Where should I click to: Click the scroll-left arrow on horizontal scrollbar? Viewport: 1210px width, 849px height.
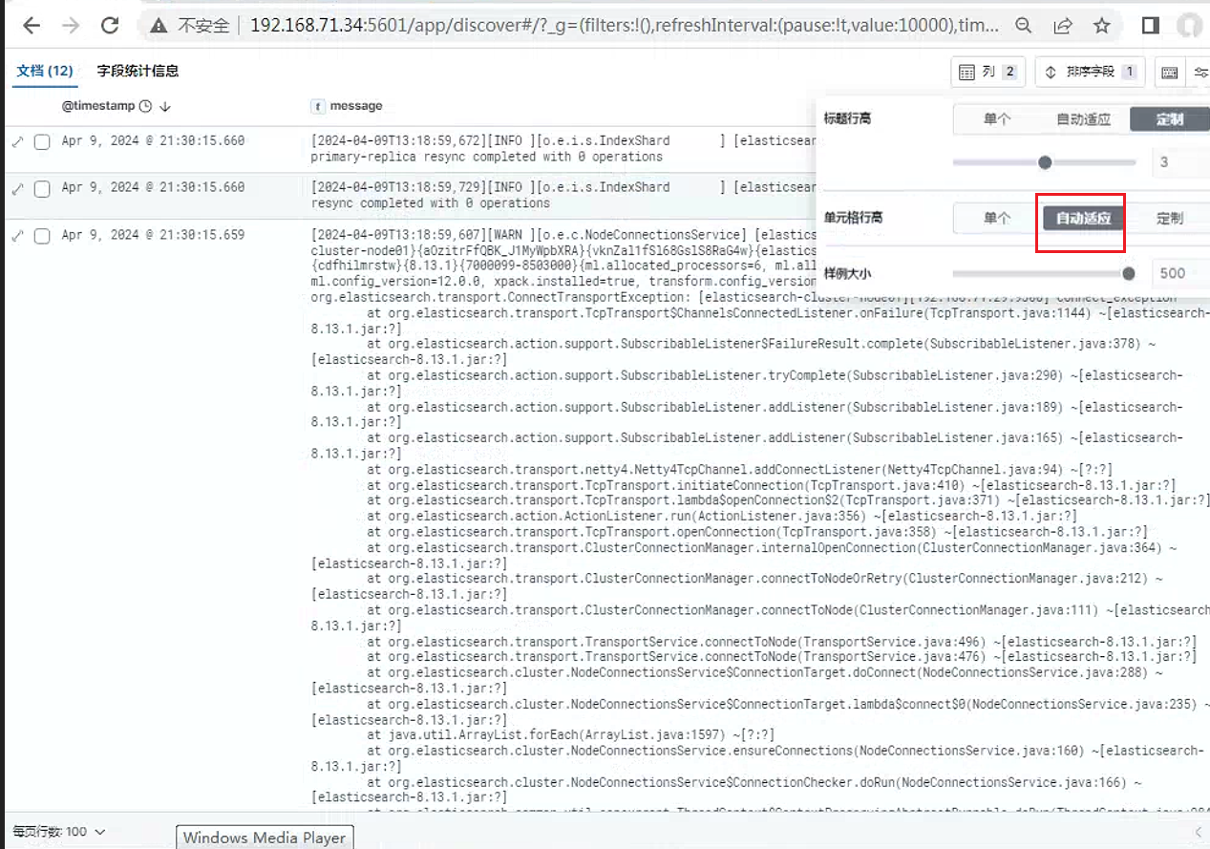point(1199,833)
